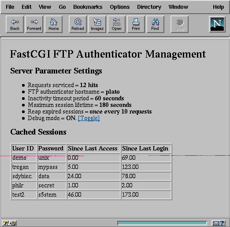This screenshot has height=227, width=230.
Task: Select the tregan user ID table cell
Action: pos(24,167)
